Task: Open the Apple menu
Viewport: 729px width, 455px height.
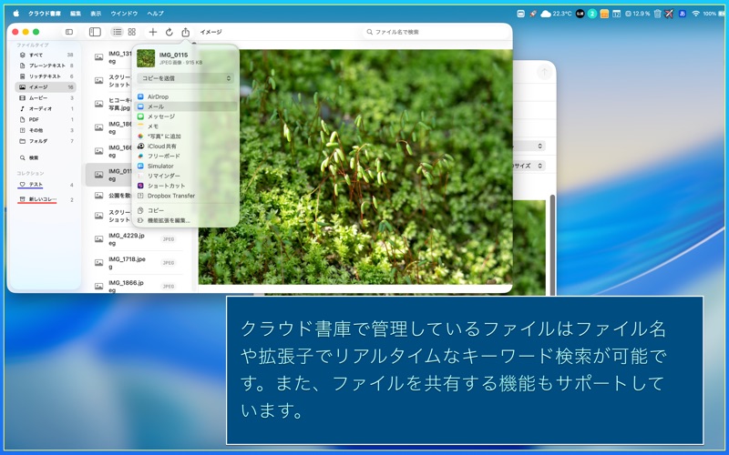Action: 16,14
